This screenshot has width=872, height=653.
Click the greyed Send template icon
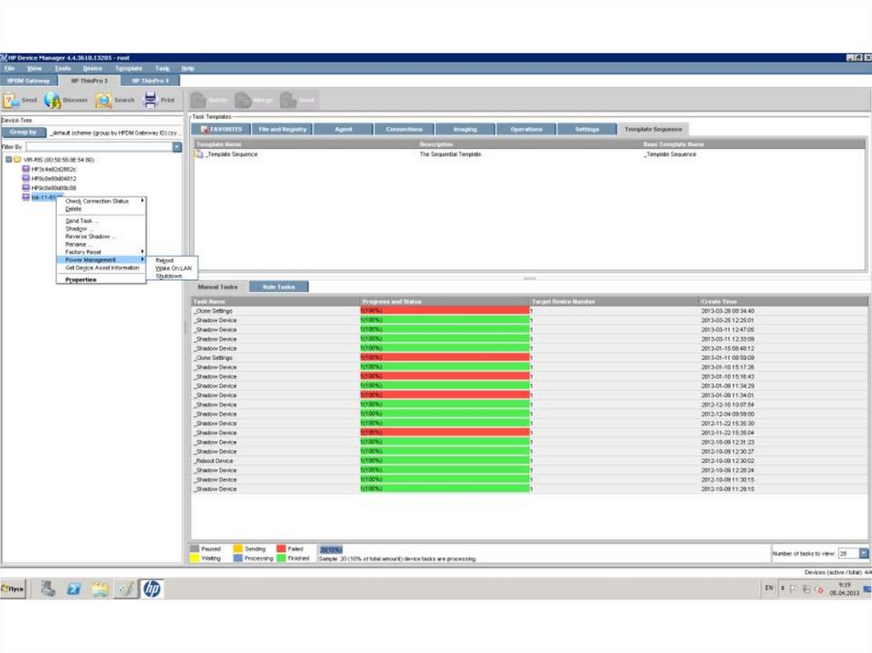point(288,100)
